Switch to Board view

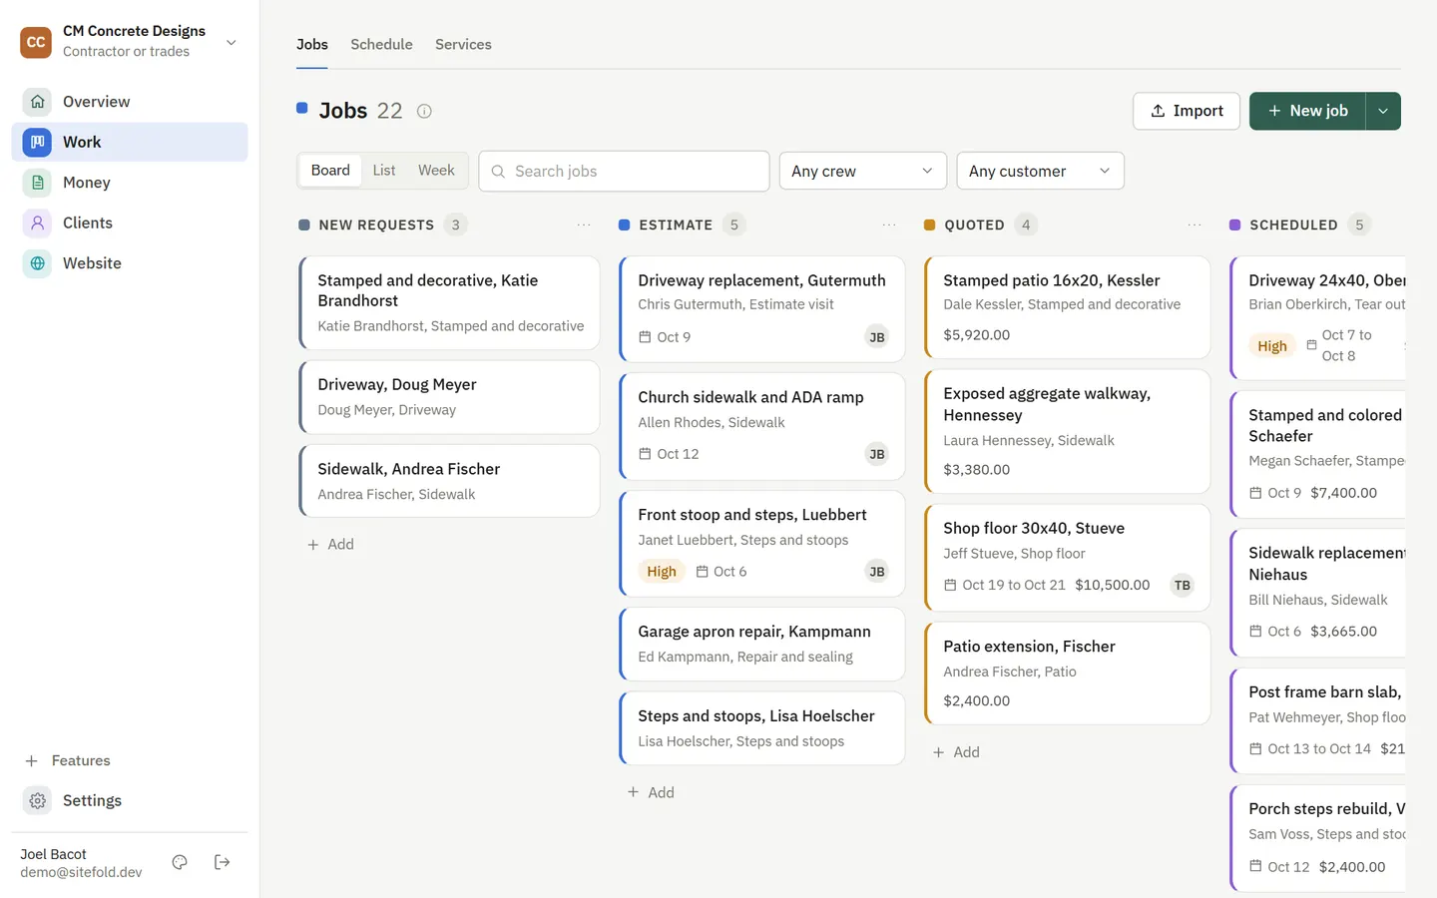point(330,171)
